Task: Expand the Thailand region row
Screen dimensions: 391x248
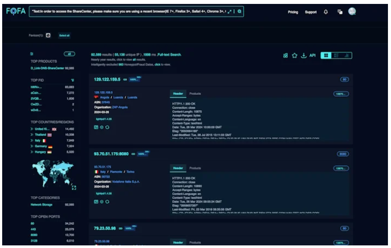Action: click(32, 135)
